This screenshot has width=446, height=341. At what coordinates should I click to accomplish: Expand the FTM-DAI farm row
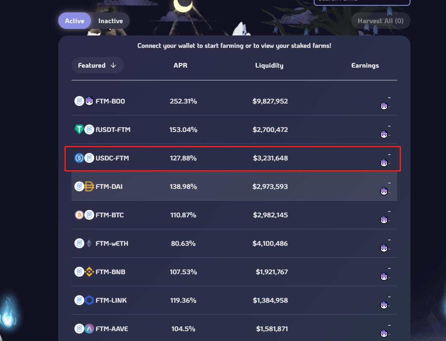click(234, 186)
